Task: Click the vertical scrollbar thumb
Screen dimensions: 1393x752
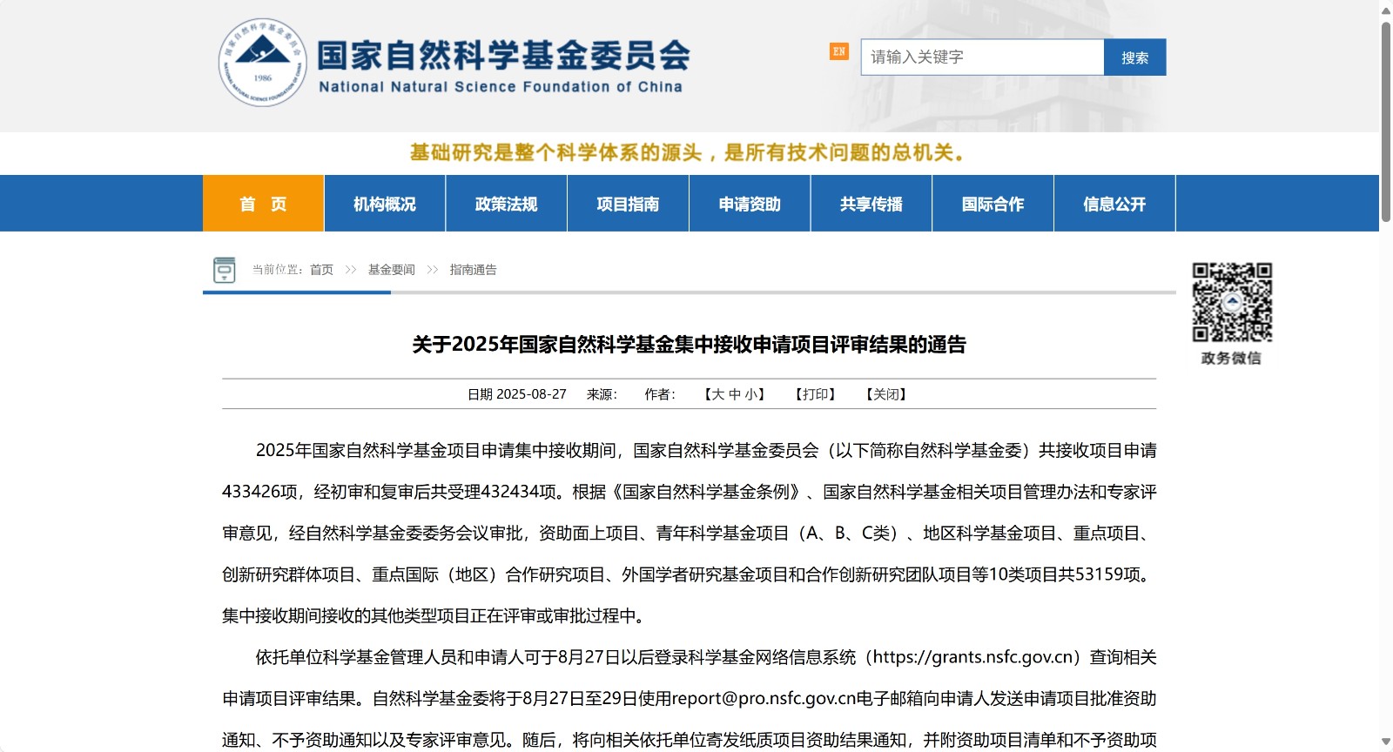Action: [x=1386, y=122]
